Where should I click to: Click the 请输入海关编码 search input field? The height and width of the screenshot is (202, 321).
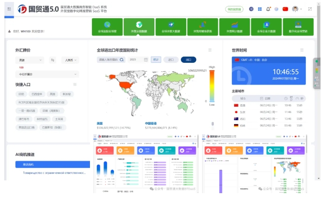[108, 59]
